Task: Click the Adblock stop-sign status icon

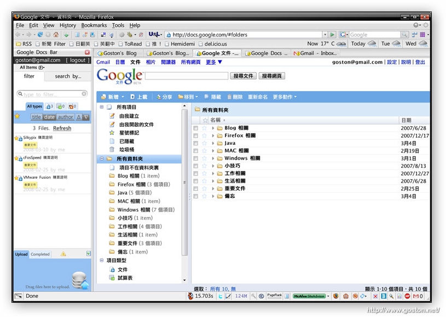Action: 407,296
